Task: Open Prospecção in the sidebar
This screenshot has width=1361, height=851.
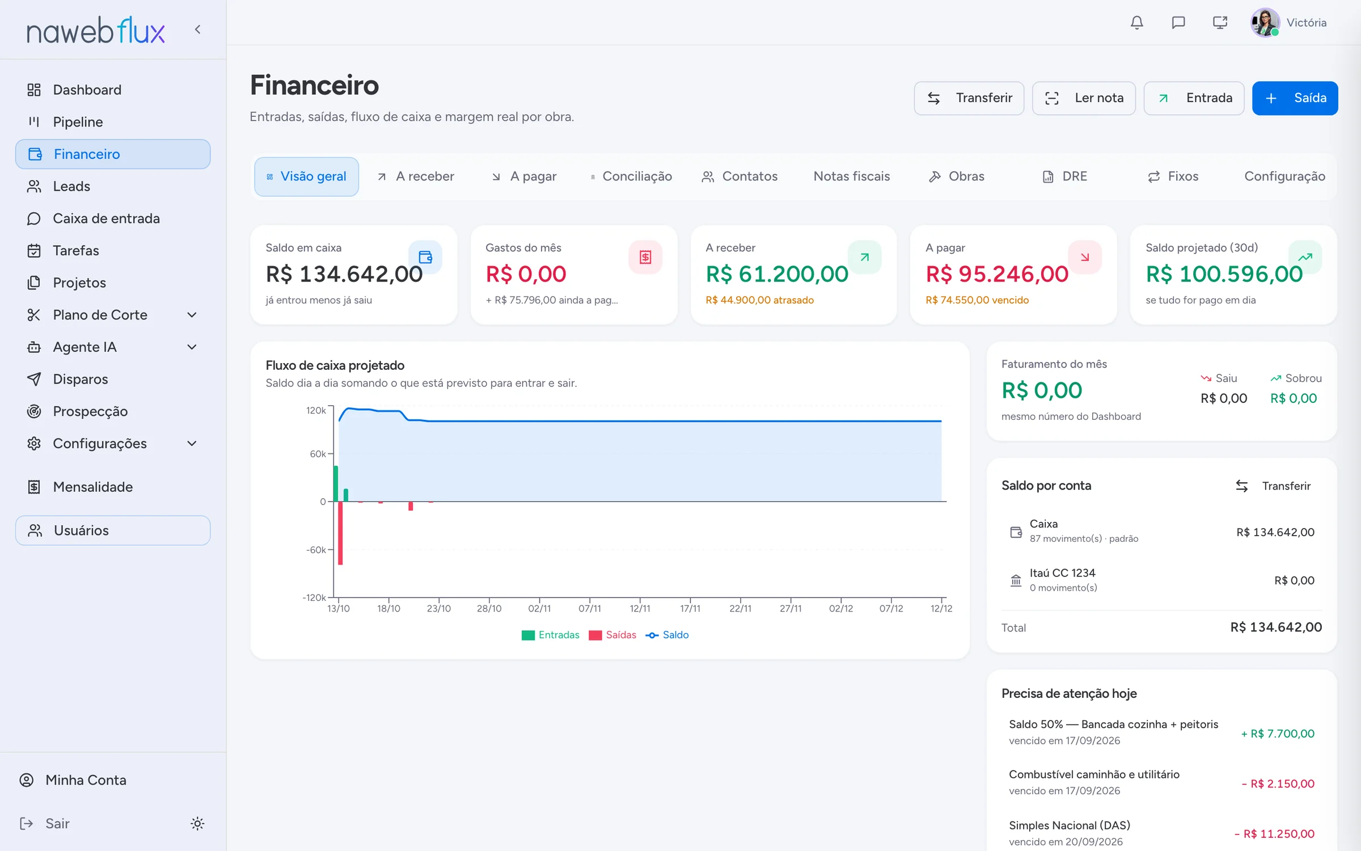Action: (x=113, y=411)
